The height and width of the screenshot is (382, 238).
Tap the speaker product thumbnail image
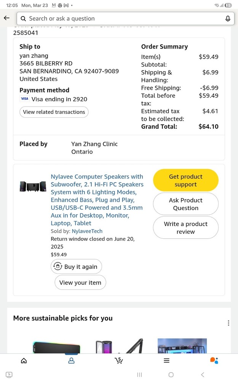[x=33, y=186]
